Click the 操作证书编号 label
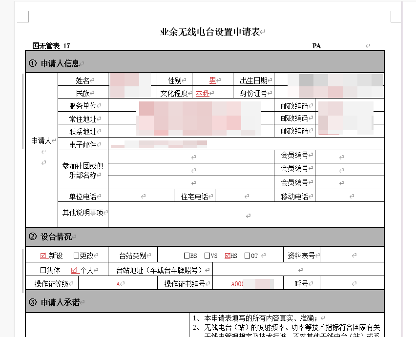The width and height of the screenshot is (416, 337). click(185, 284)
